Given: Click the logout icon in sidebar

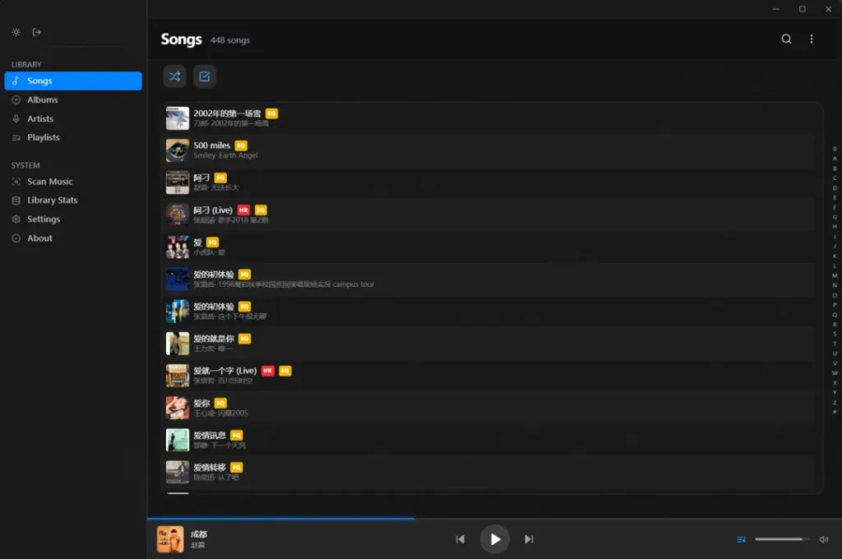Looking at the screenshot, I should pos(36,32).
